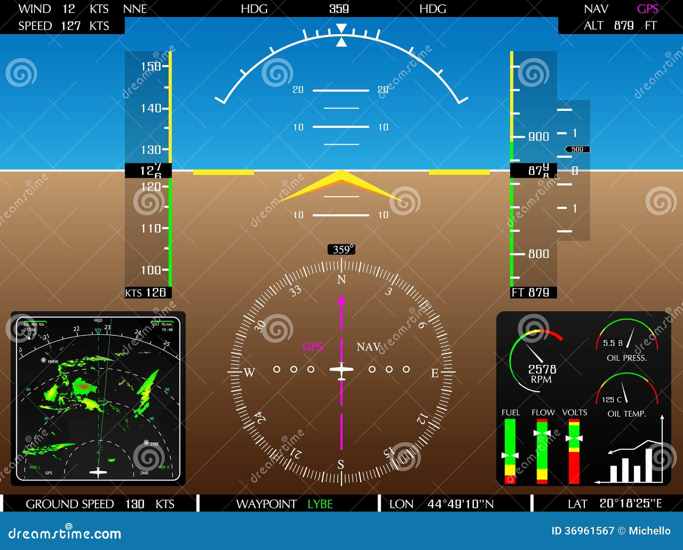Click the current airspeed 127 readout box
This screenshot has width=683, height=550.
[x=148, y=171]
